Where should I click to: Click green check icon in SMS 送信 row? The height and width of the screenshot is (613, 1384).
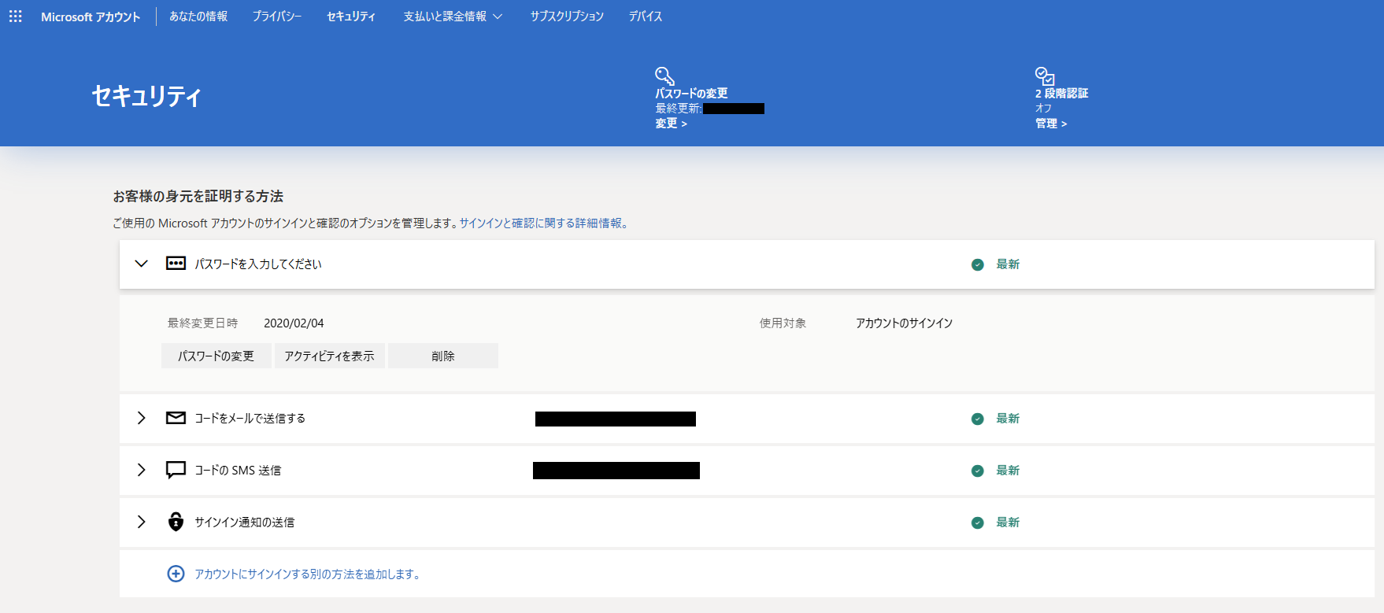pos(977,471)
